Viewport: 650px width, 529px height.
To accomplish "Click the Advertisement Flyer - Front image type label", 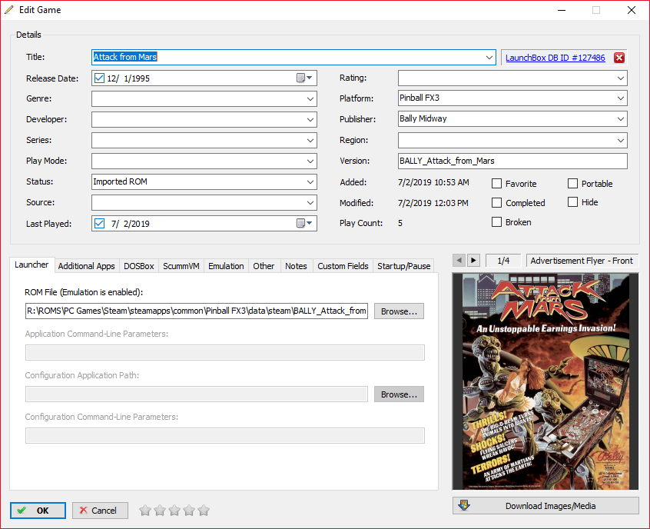I will (582, 261).
